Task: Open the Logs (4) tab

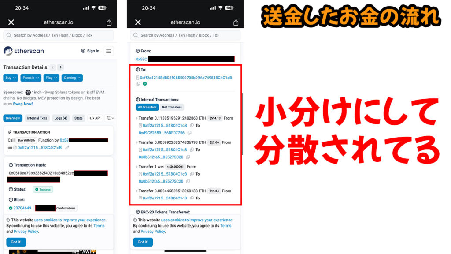Action: 61,118
